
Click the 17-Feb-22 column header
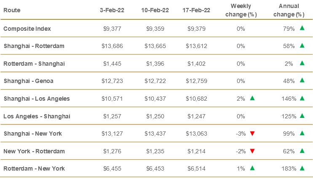[196, 11]
